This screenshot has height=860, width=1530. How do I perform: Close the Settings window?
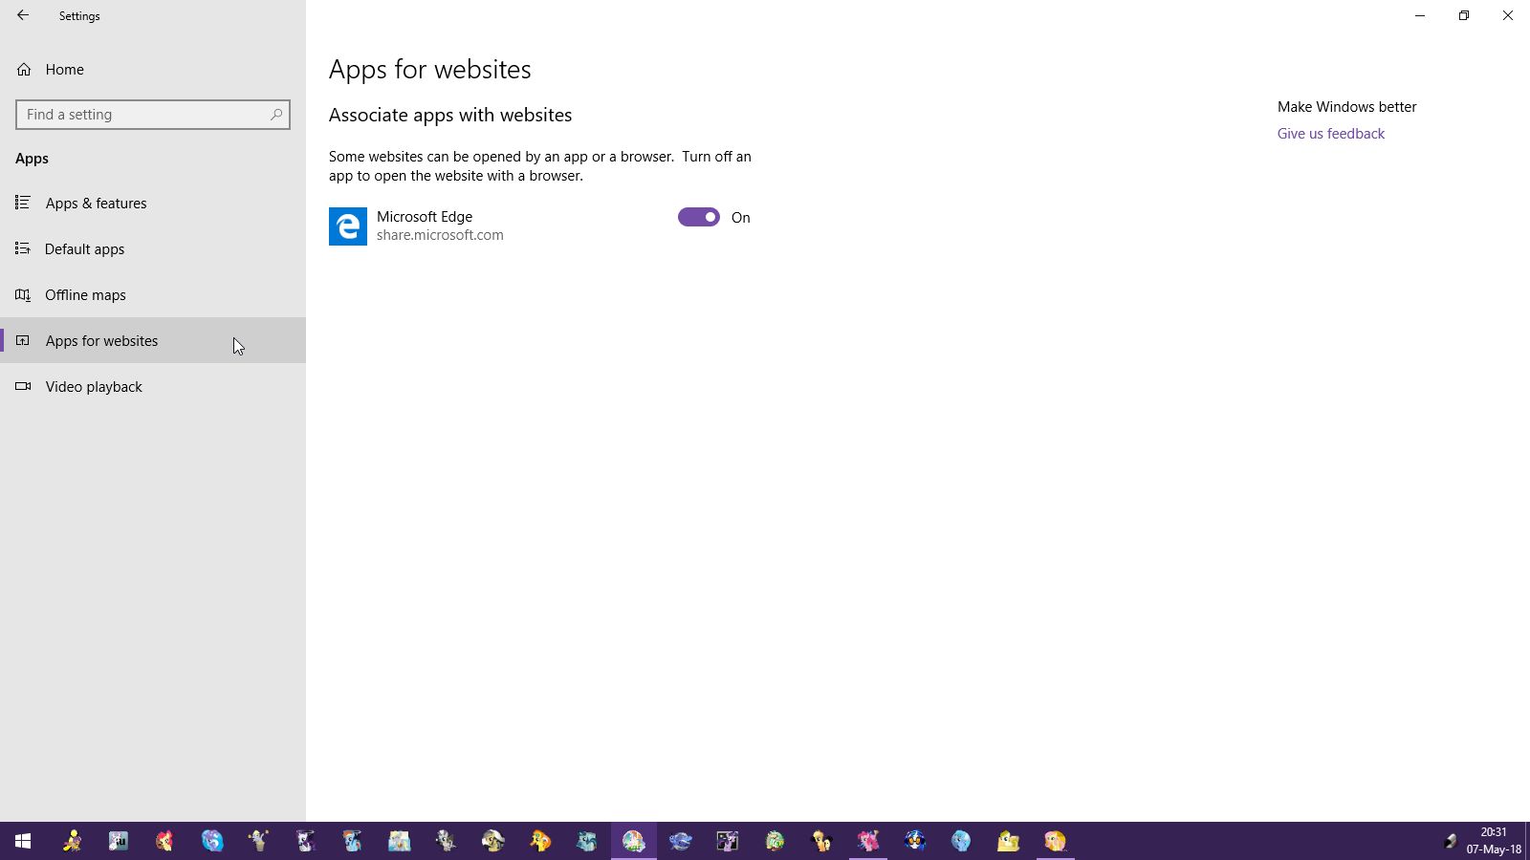pos(1508,15)
